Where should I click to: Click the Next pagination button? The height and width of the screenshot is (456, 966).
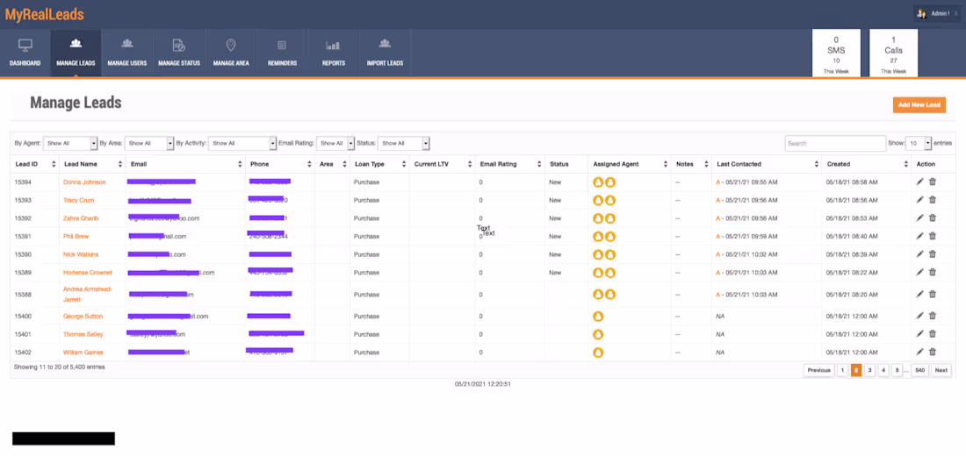tap(941, 370)
